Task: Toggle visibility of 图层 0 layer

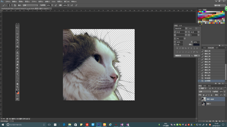Action: point(200,104)
